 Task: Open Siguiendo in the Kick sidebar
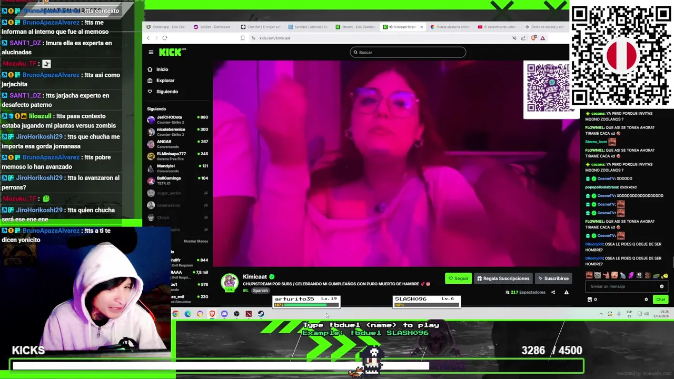(163, 92)
